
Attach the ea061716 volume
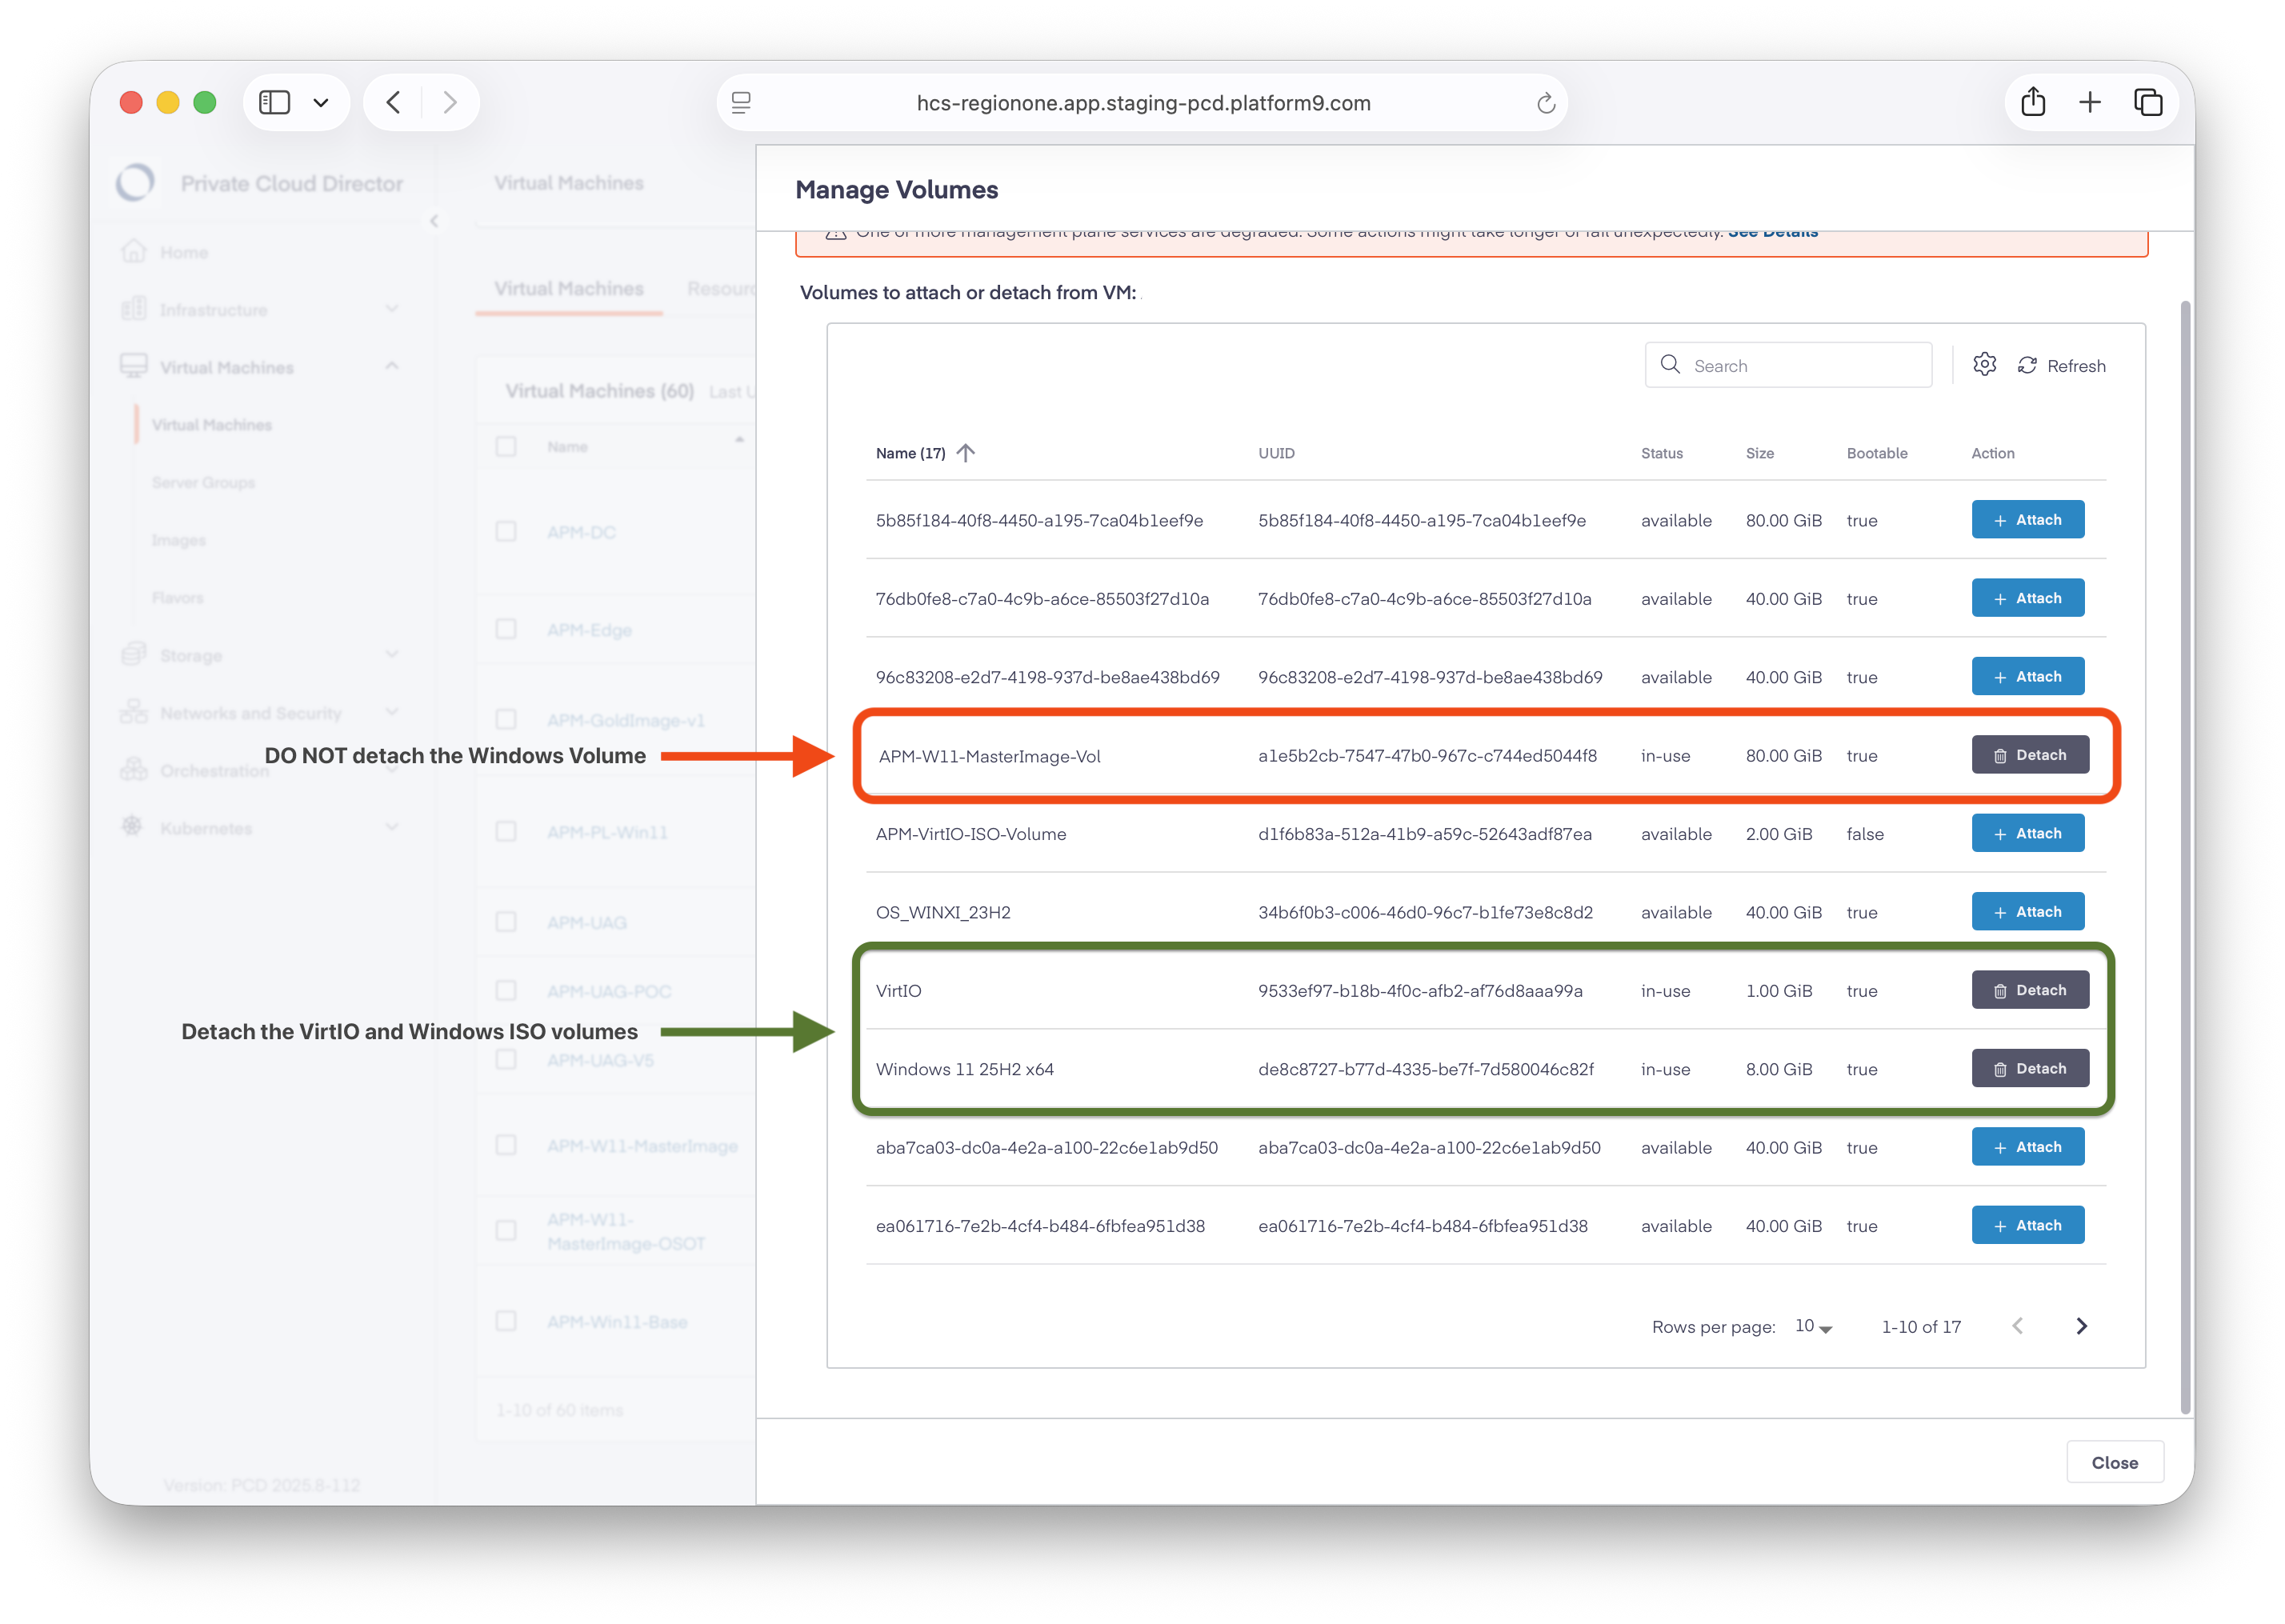click(x=2028, y=1225)
